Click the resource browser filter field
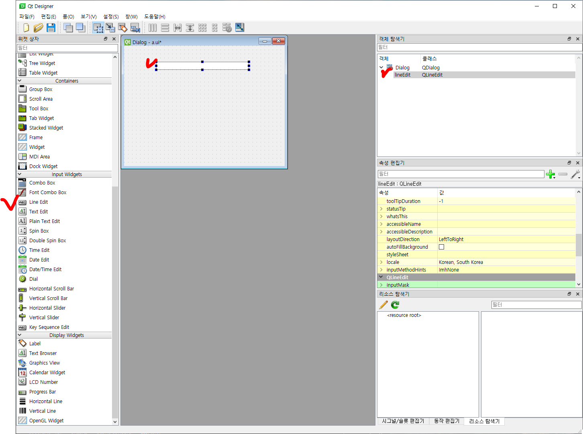 [536, 305]
